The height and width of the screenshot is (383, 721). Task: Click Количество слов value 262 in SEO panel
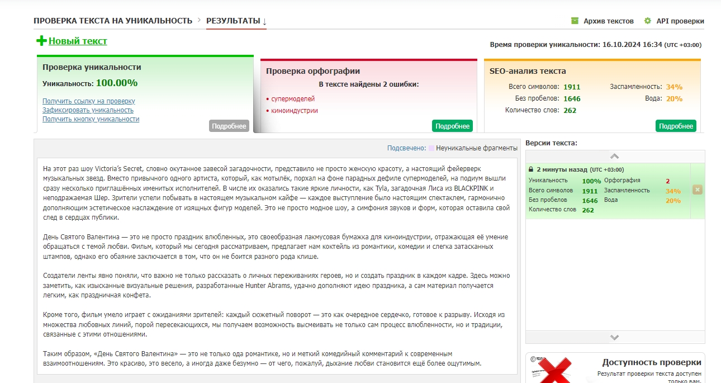point(570,110)
